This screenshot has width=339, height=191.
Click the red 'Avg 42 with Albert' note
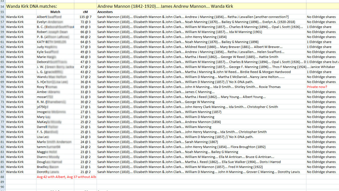66,177
